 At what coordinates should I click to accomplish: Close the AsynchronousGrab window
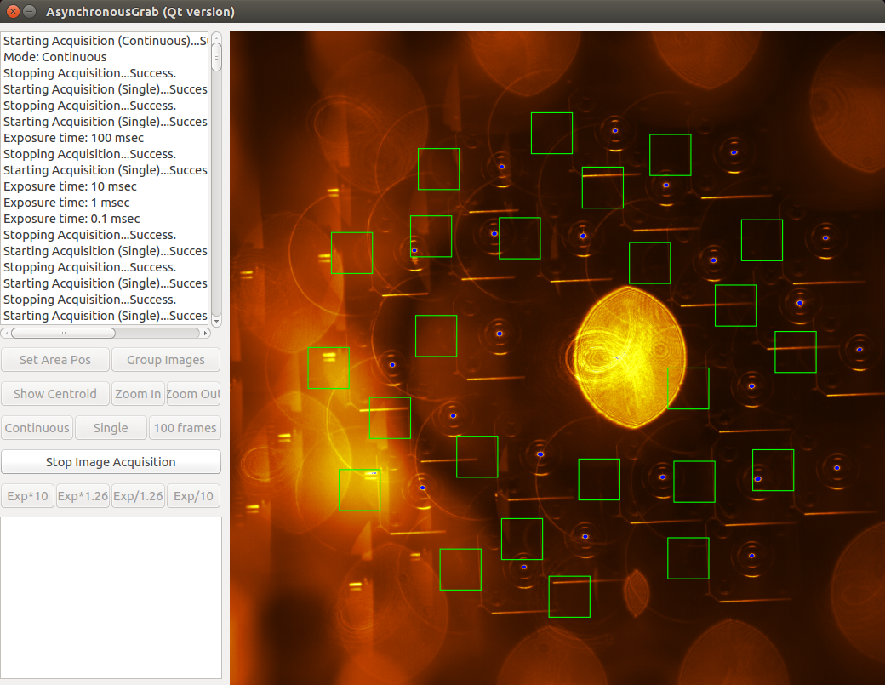click(x=13, y=11)
